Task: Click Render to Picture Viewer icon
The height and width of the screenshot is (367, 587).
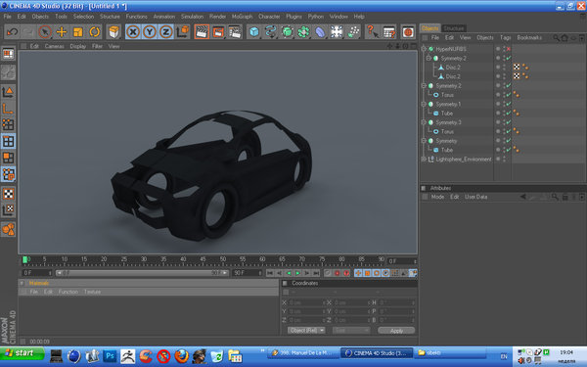Action: point(218,32)
